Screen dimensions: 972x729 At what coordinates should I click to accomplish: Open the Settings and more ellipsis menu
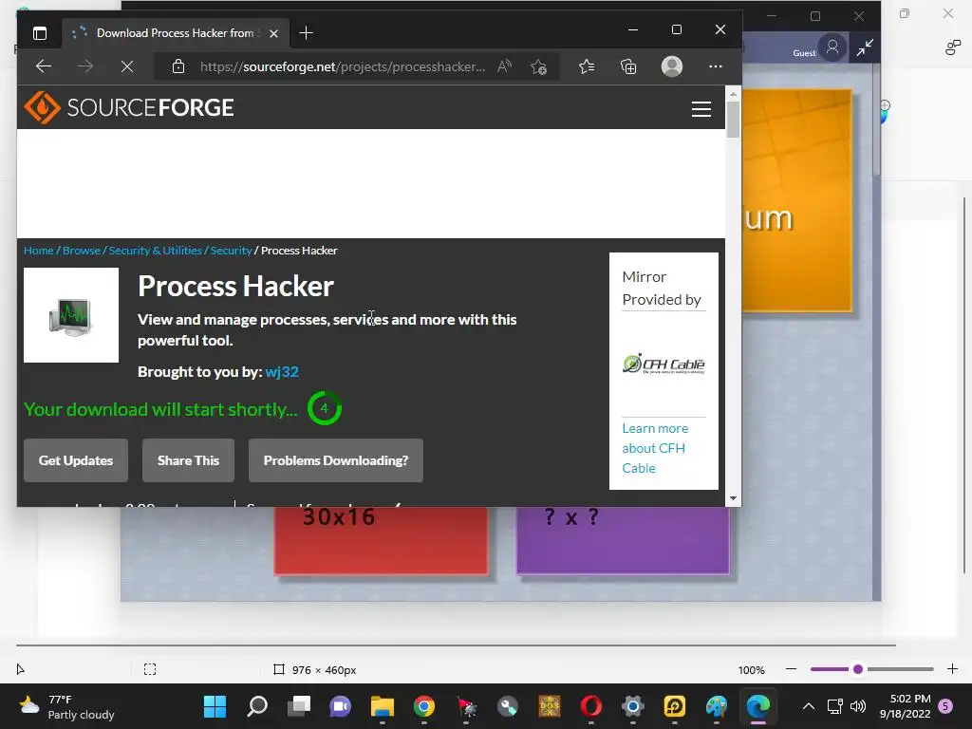(716, 66)
